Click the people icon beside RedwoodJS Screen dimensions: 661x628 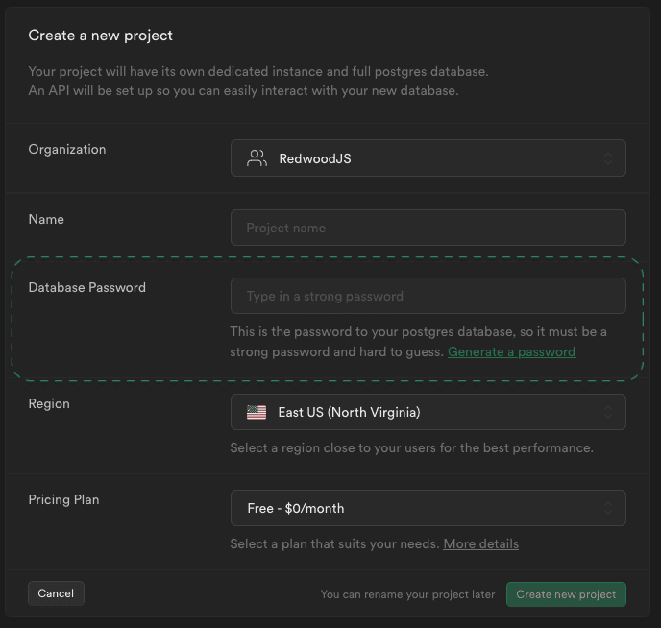coord(256,158)
